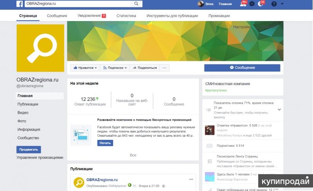Open the Уведомления tab
313x191 pixels.
92,16
